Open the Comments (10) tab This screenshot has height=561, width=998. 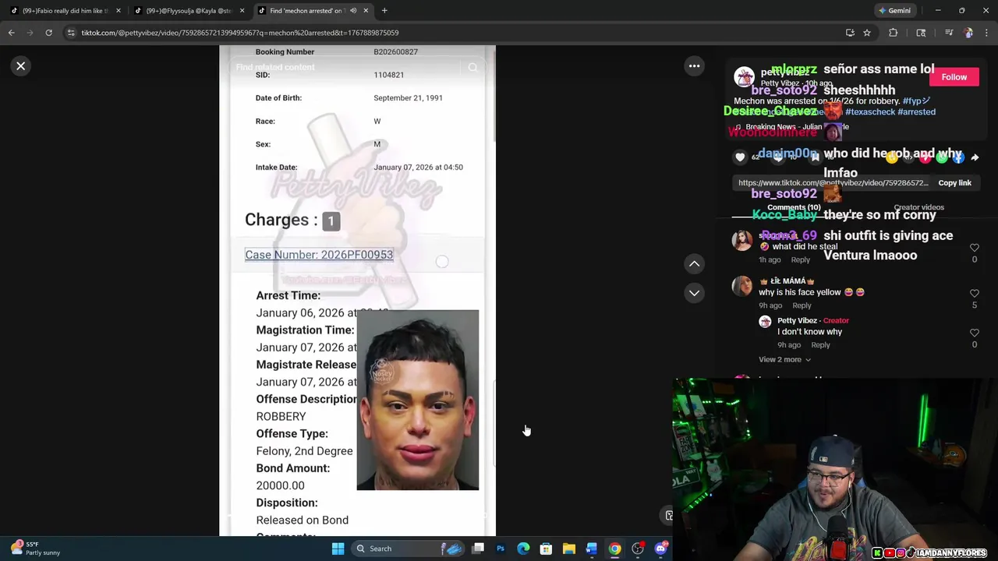point(793,207)
